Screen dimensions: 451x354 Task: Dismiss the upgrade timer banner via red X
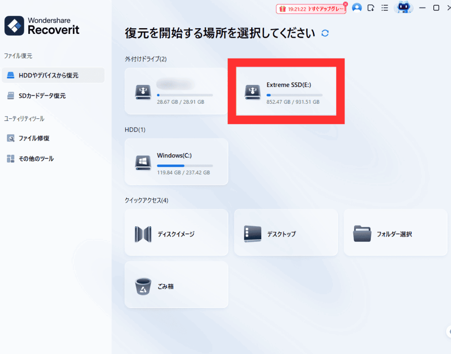click(x=345, y=4)
